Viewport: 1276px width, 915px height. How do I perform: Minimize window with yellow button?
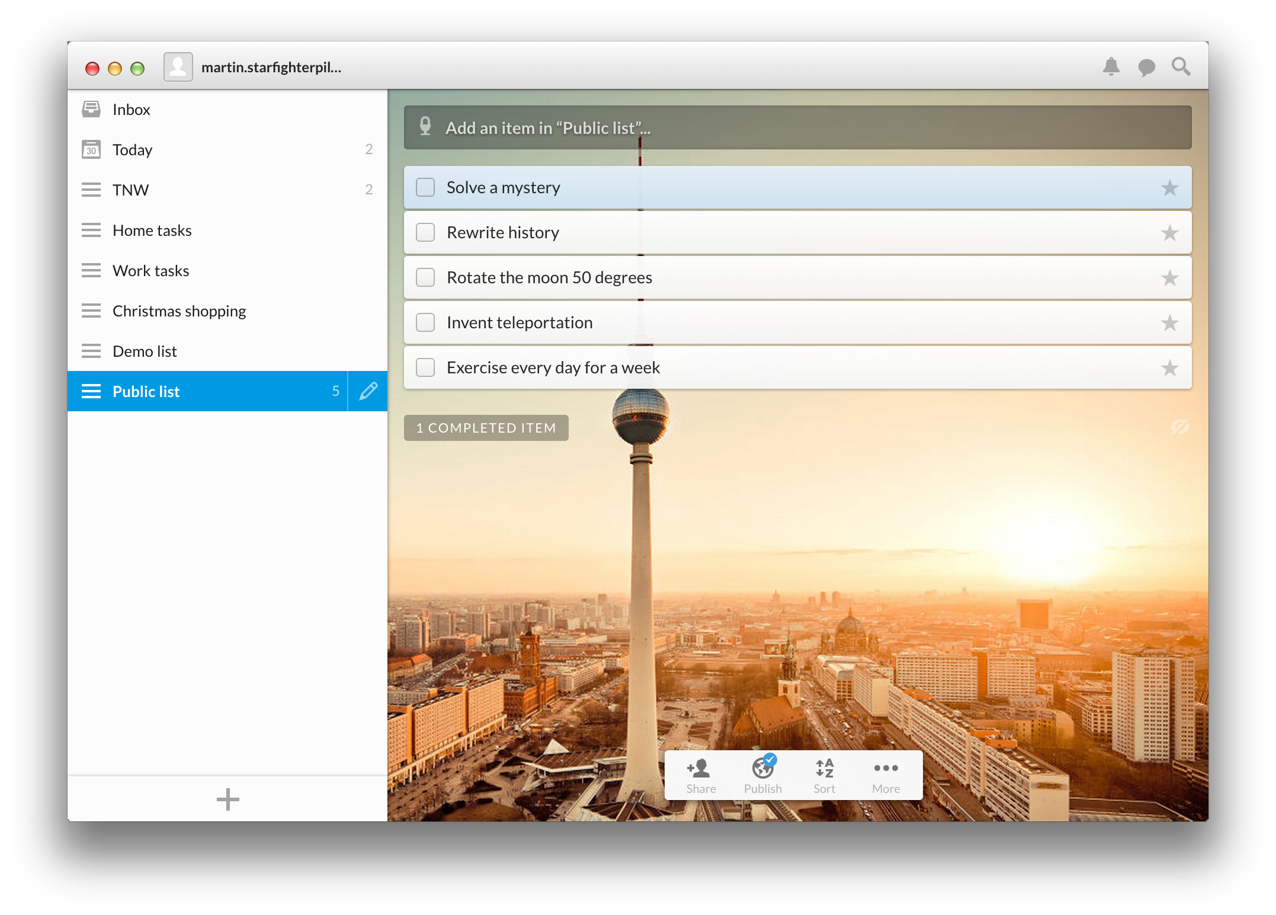(115, 69)
